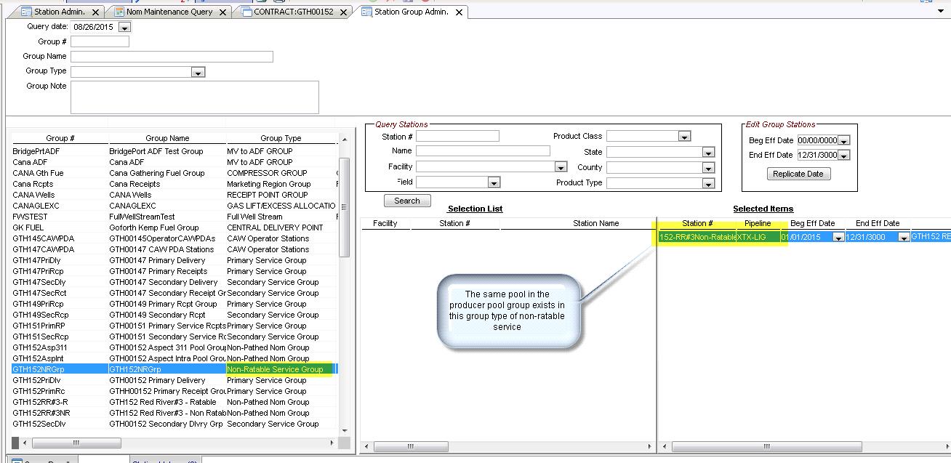Screen dimensions: 951x463
Task: Type in the Group # field
Action: click(100, 41)
